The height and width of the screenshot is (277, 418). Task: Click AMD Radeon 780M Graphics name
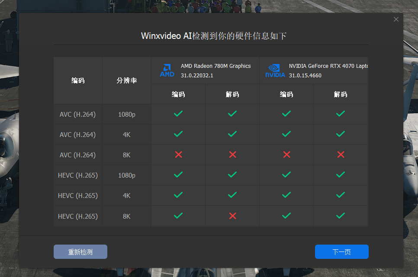(x=215, y=66)
